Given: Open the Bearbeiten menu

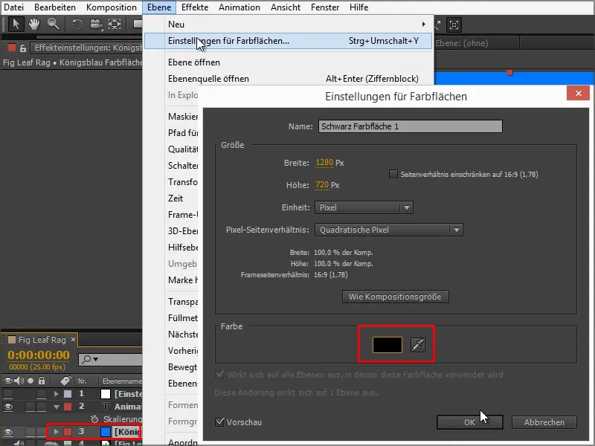Looking at the screenshot, I should pos(55,7).
